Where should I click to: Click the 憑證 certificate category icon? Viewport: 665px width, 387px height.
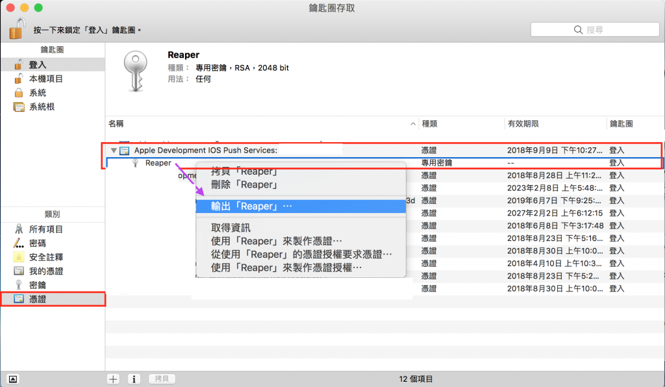(x=19, y=299)
